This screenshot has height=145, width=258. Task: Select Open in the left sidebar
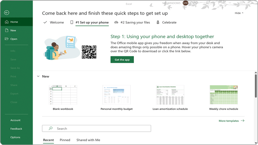point(17,39)
